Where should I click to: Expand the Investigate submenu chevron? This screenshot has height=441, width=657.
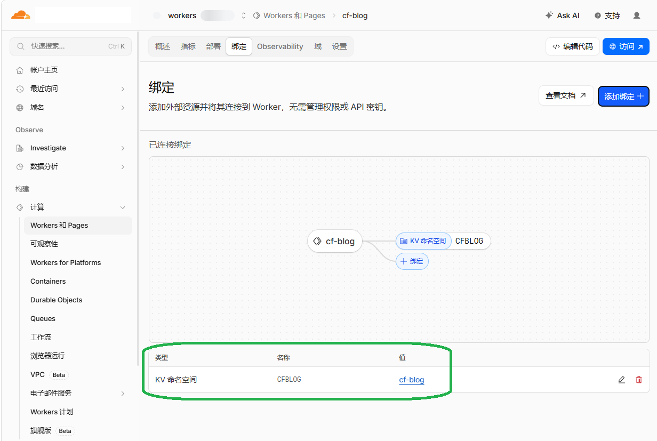[x=123, y=148]
